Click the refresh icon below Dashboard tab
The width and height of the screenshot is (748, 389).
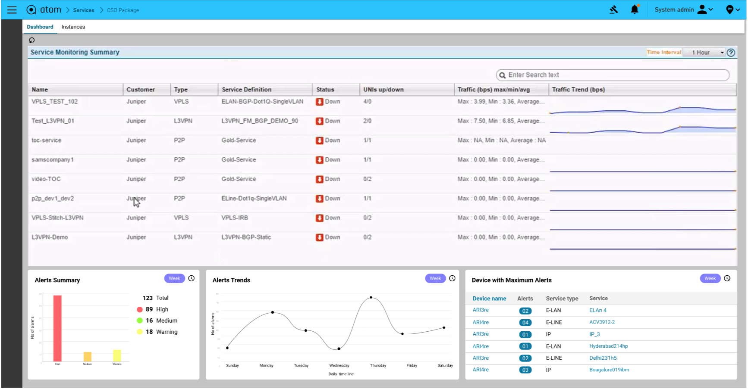tap(31, 40)
